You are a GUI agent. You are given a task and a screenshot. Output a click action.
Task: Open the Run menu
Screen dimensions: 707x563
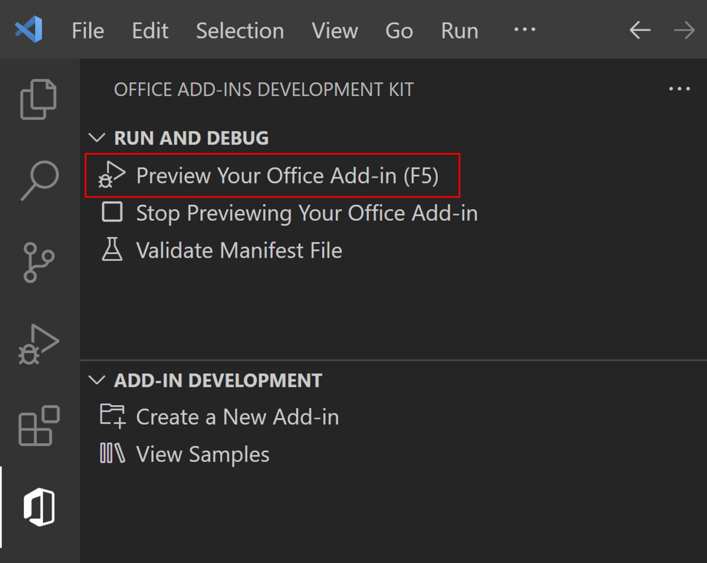click(x=459, y=30)
